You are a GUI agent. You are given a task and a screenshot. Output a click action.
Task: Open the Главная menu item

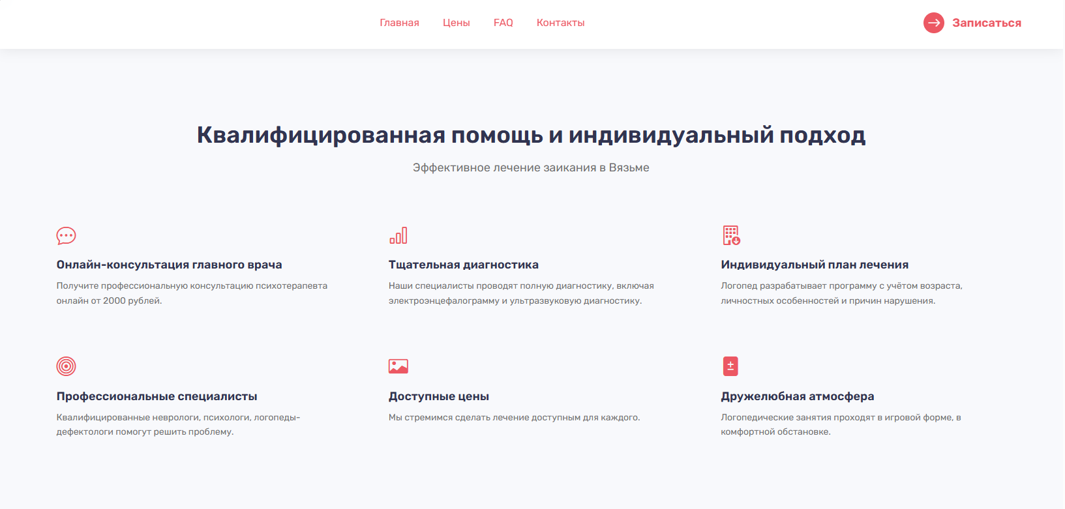[x=399, y=23]
